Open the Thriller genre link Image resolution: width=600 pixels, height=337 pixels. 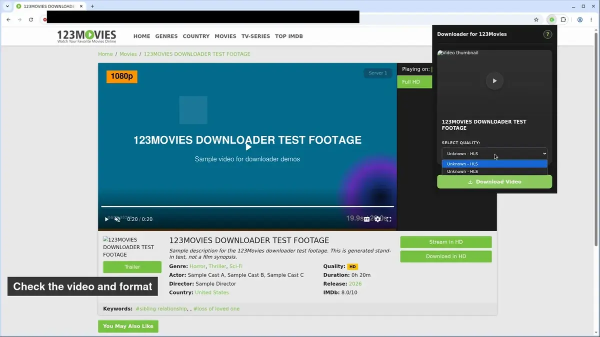217,266
